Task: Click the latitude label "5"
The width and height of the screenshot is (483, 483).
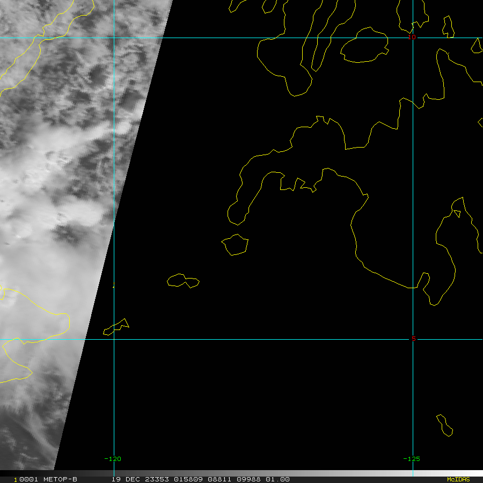Action: coord(413,339)
